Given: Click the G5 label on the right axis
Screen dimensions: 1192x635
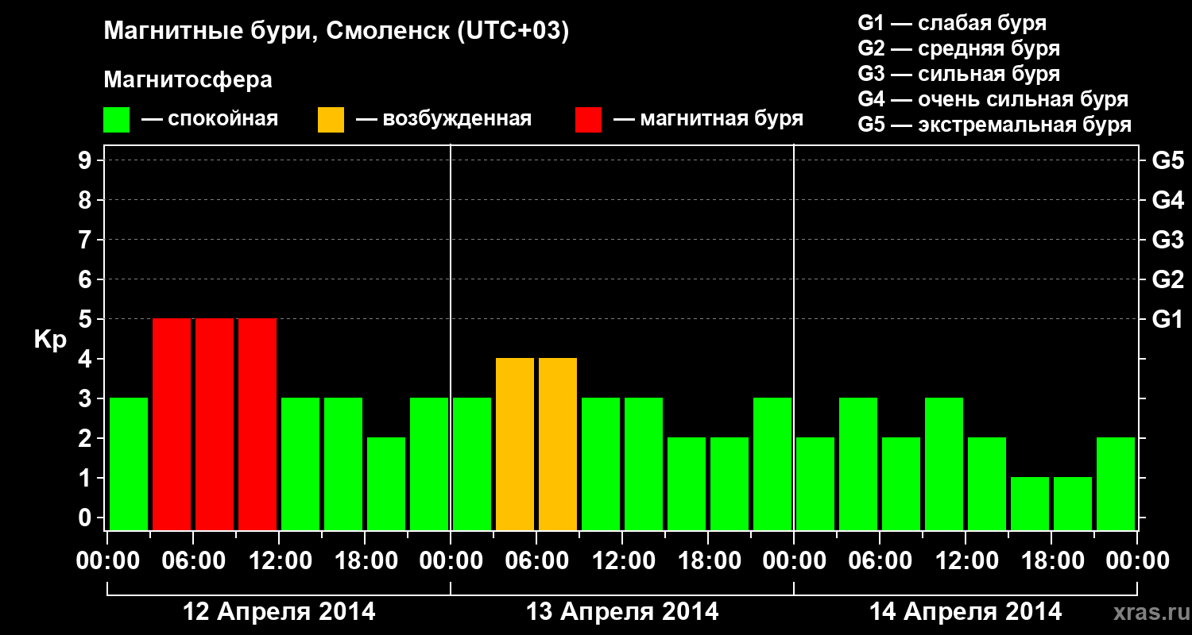Looking at the screenshot, I should pos(1168,160).
